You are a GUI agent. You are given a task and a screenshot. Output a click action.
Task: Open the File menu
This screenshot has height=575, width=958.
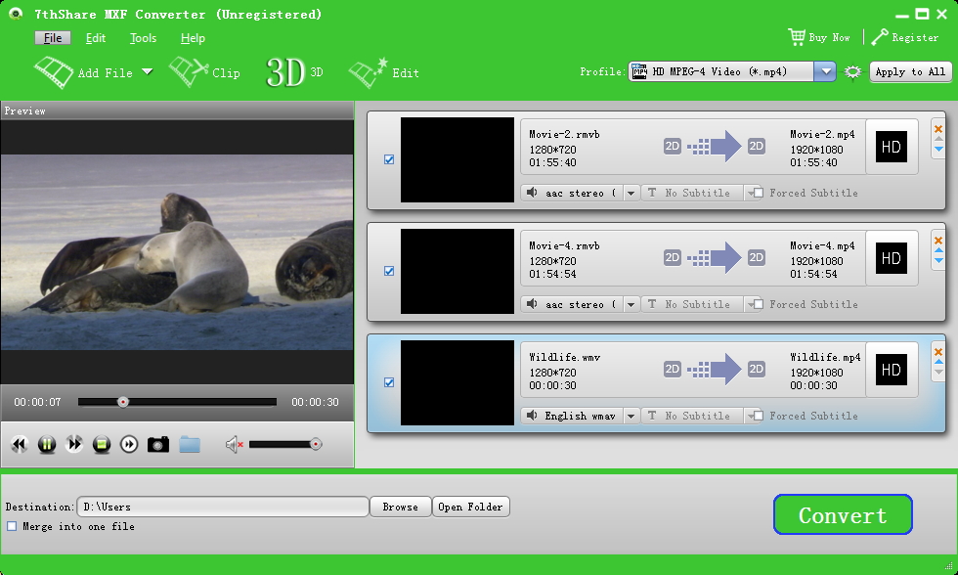(52, 38)
